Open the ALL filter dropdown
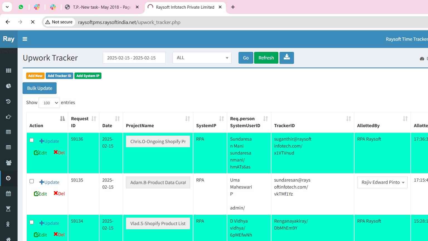The height and width of the screenshot is (241, 428). [202, 58]
